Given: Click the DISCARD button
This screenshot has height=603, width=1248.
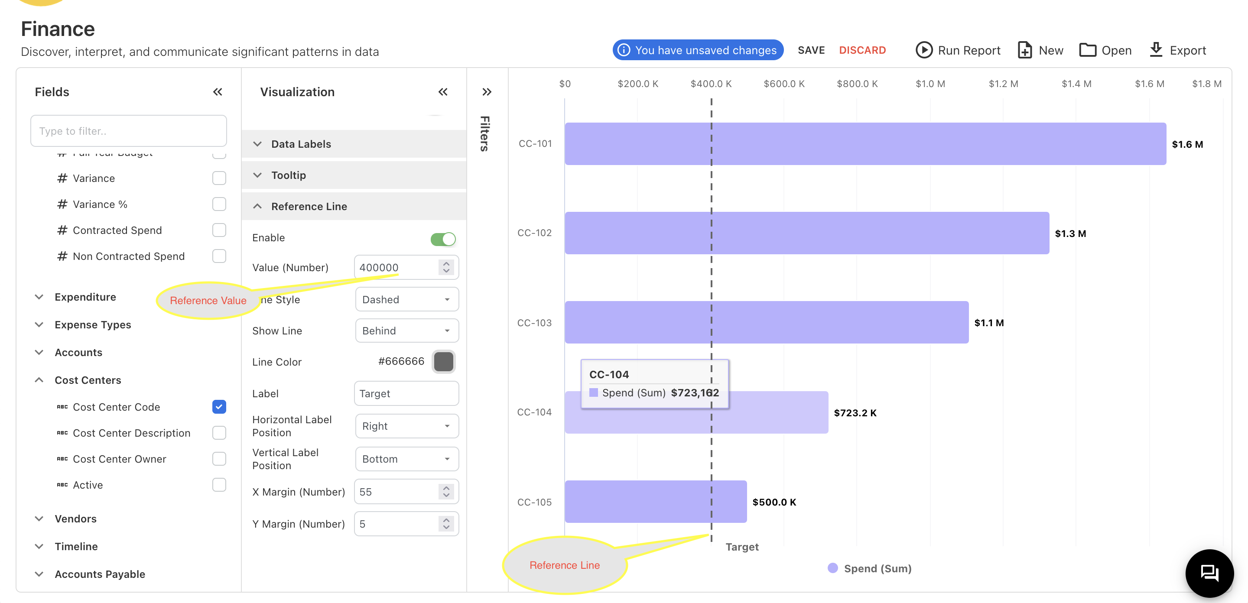Looking at the screenshot, I should pos(862,50).
